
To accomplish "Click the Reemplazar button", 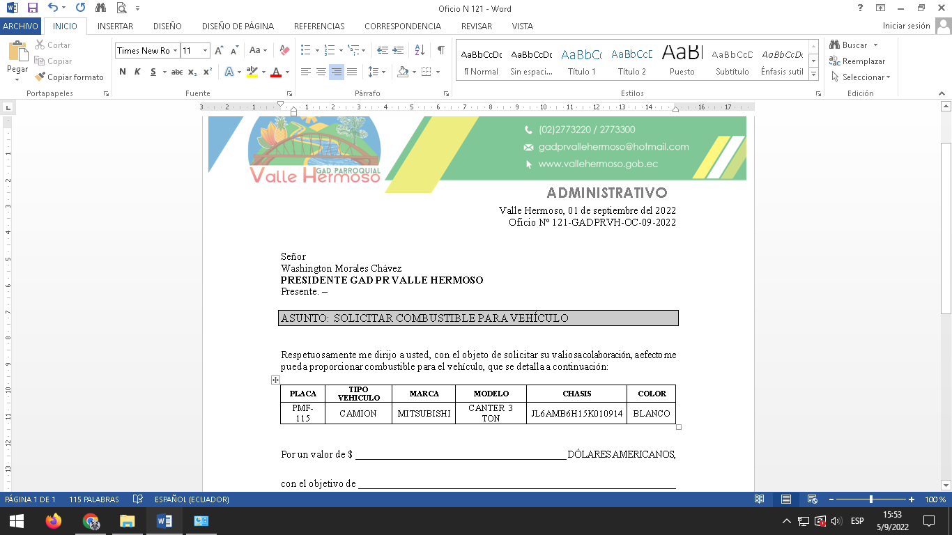I will pyautogui.click(x=857, y=61).
